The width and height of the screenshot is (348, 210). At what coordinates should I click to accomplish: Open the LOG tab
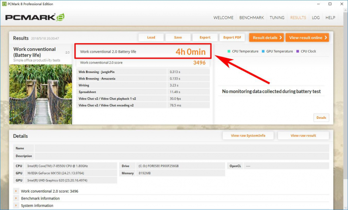point(316,18)
